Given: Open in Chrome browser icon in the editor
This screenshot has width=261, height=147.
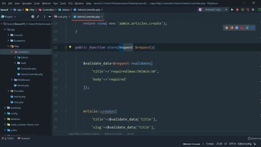Looking at the screenshot, I should pos(226,28).
